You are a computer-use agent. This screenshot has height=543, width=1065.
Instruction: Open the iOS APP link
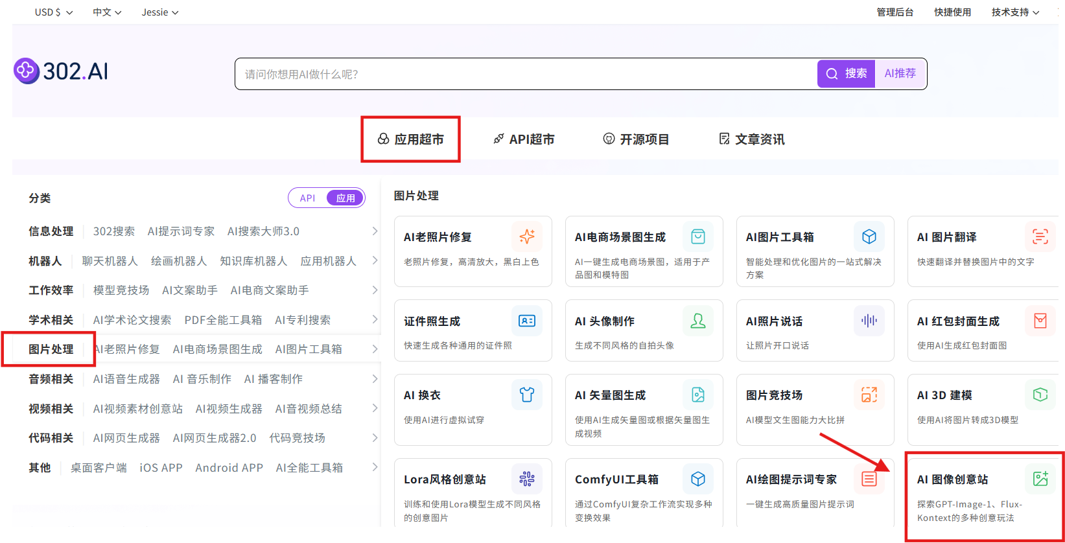[x=161, y=468]
